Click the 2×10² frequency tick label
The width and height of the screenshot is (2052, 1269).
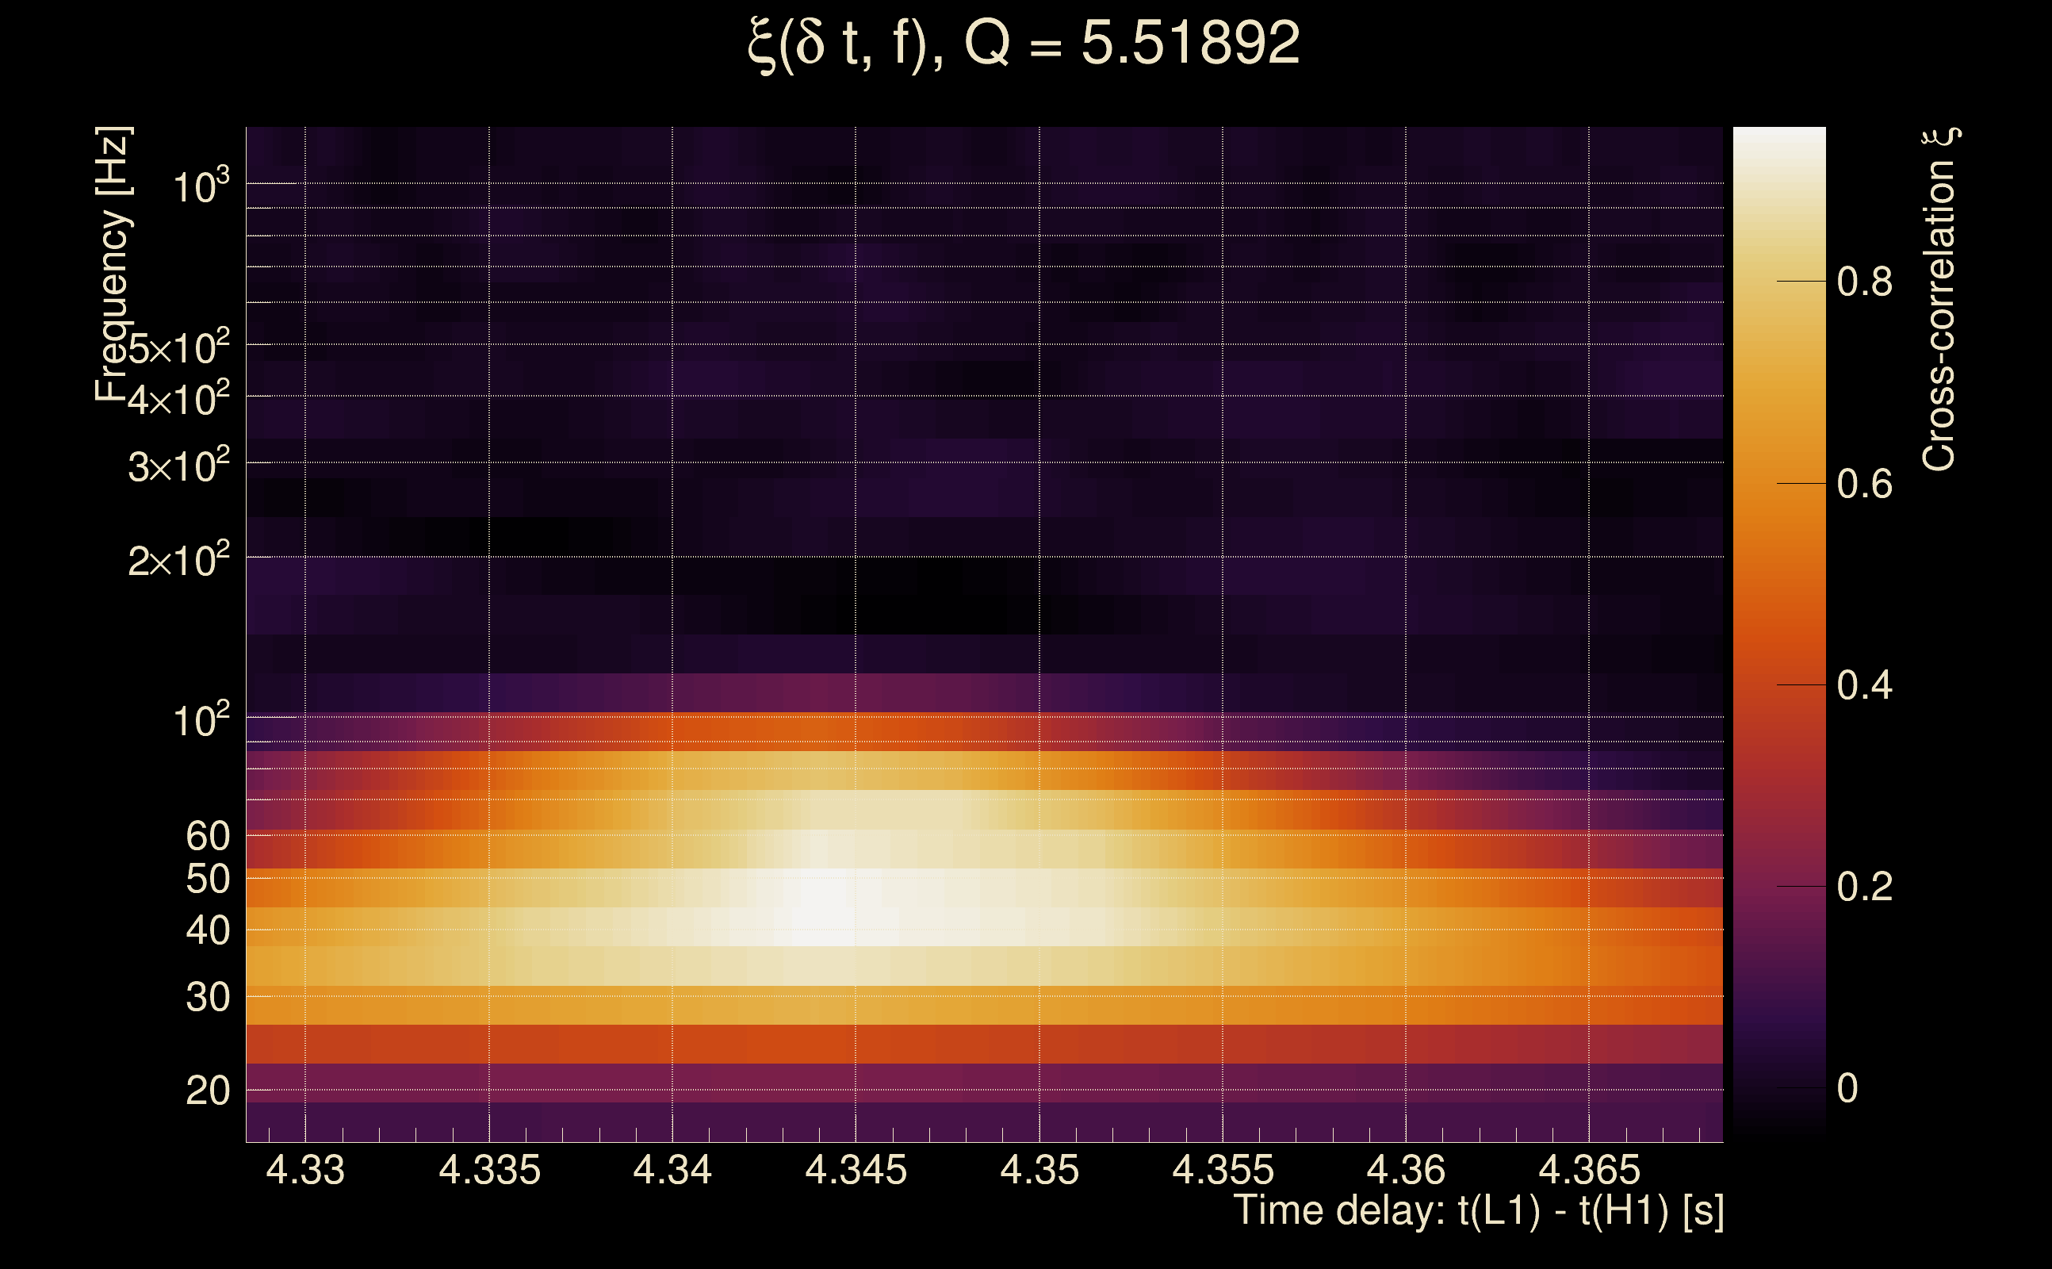pos(178,560)
